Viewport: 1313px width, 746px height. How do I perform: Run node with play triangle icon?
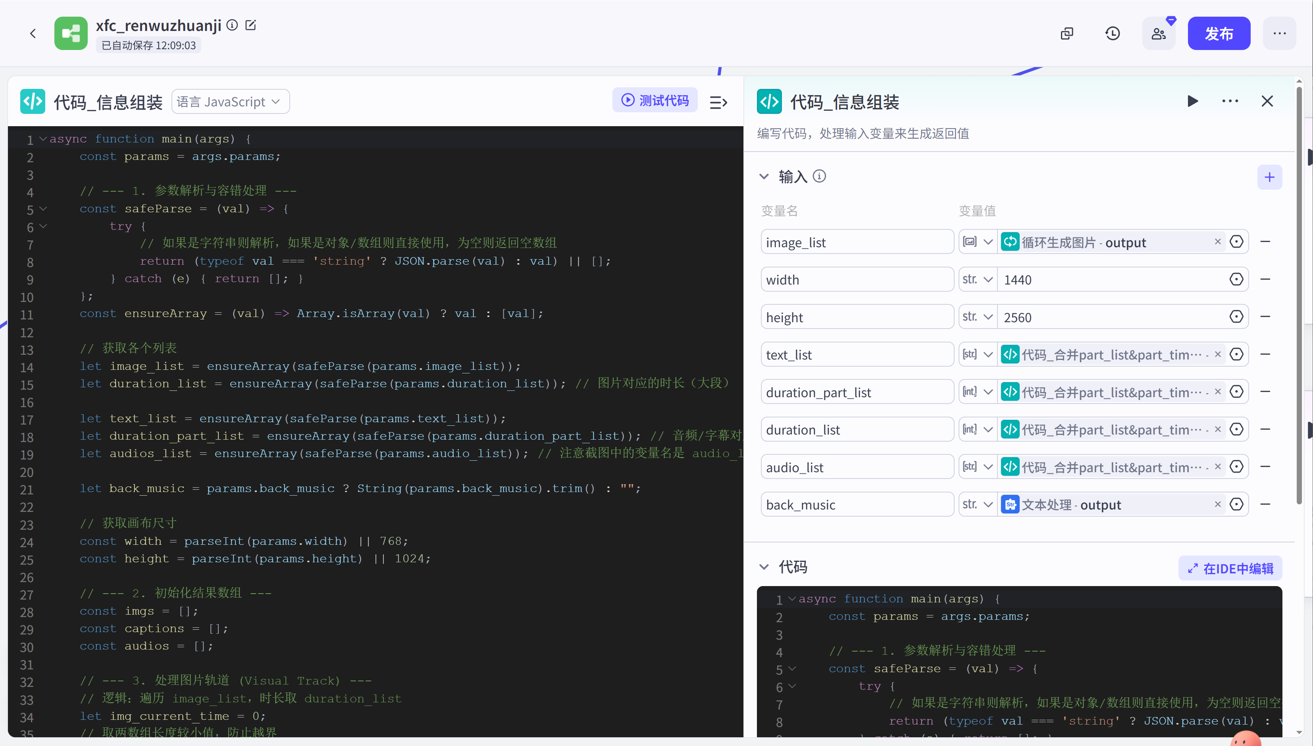(x=1193, y=102)
